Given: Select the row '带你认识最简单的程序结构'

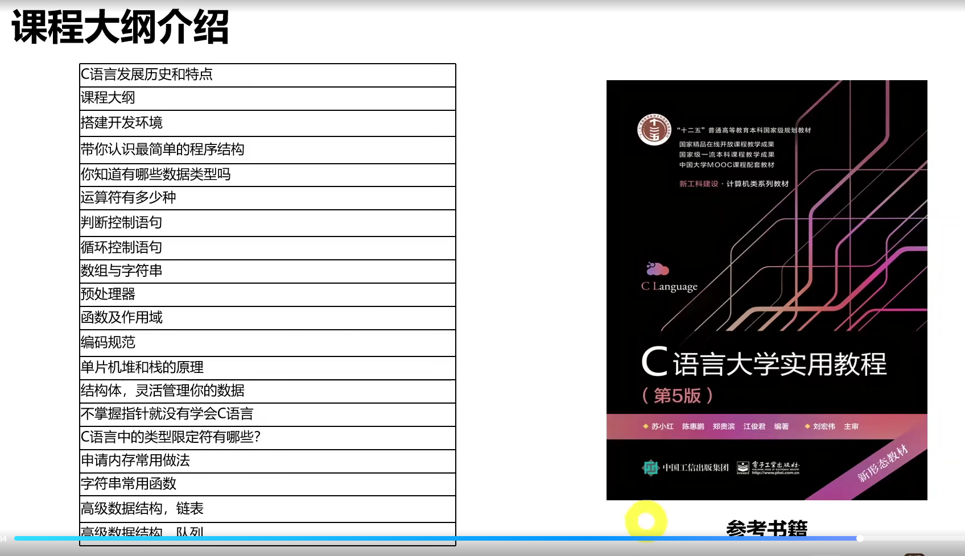Looking at the screenshot, I should tap(267, 150).
